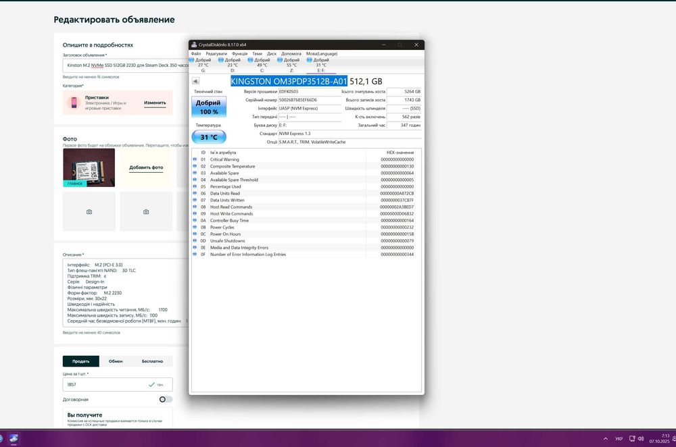The image size is (676, 447).
Task: Open the Редагувати menu
Action: click(216, 54)
